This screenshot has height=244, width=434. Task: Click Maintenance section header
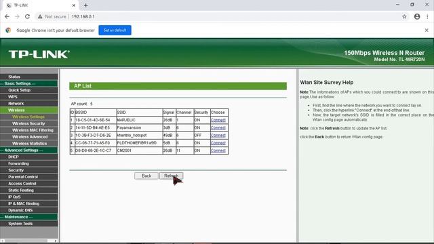29,217
